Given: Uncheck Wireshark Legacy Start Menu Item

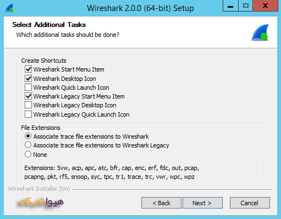Looking at the screenshot, I should [28, 96].
